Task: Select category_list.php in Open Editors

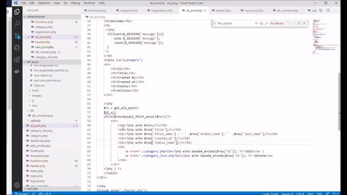Action: 46,57
